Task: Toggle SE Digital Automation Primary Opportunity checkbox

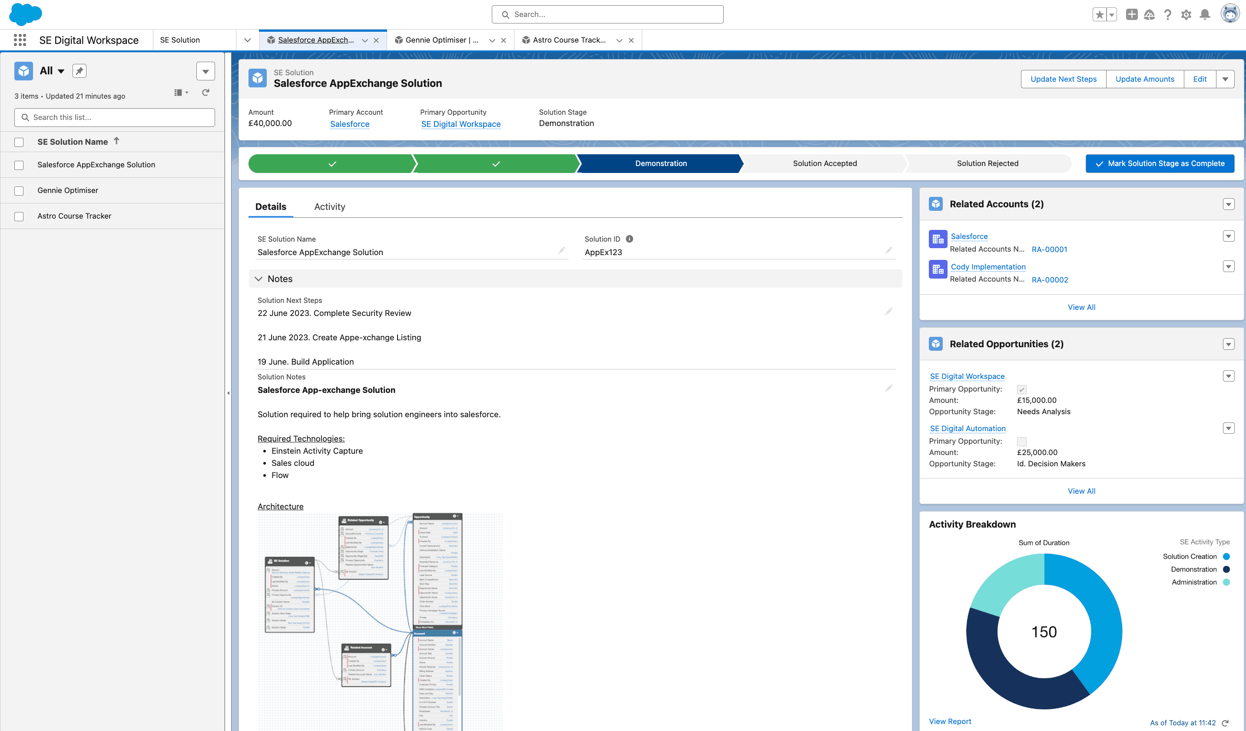Action: (1021, 442)
